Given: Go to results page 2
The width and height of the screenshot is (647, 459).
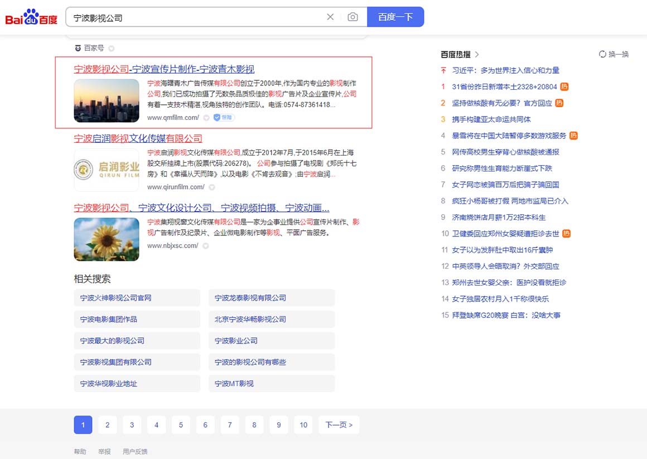Looking at the screenshot, I should (x=107, y=425).
